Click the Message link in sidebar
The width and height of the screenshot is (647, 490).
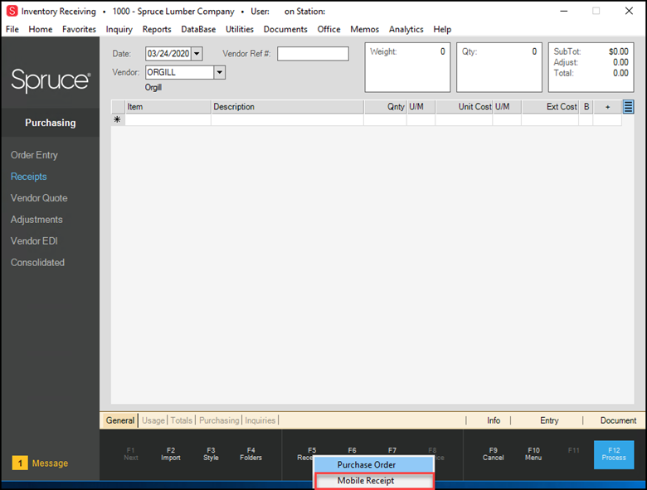coord(50,463)
